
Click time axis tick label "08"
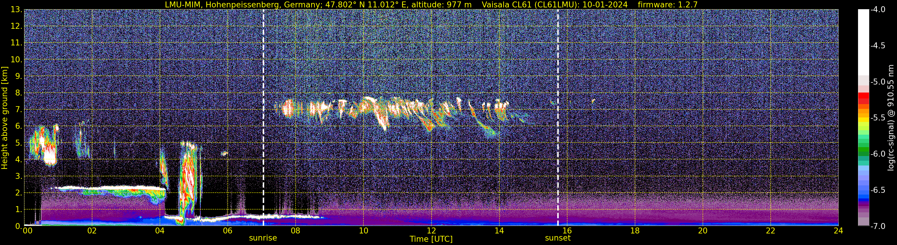[295, 231]
